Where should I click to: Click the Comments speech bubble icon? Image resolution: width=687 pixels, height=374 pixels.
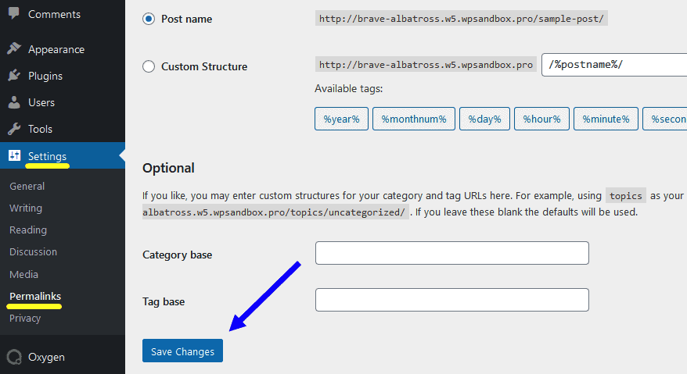point(14,14)
